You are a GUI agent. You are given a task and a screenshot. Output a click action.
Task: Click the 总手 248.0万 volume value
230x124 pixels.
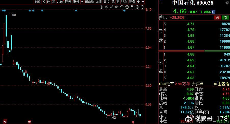(187, 108)
